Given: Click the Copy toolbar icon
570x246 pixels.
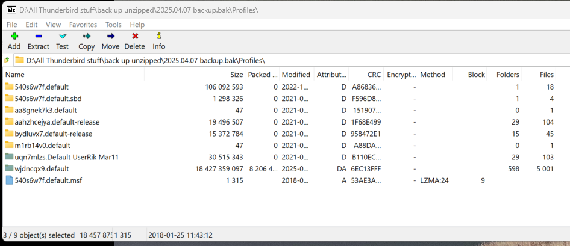Looking at the screenshot, I should point(87,37).
